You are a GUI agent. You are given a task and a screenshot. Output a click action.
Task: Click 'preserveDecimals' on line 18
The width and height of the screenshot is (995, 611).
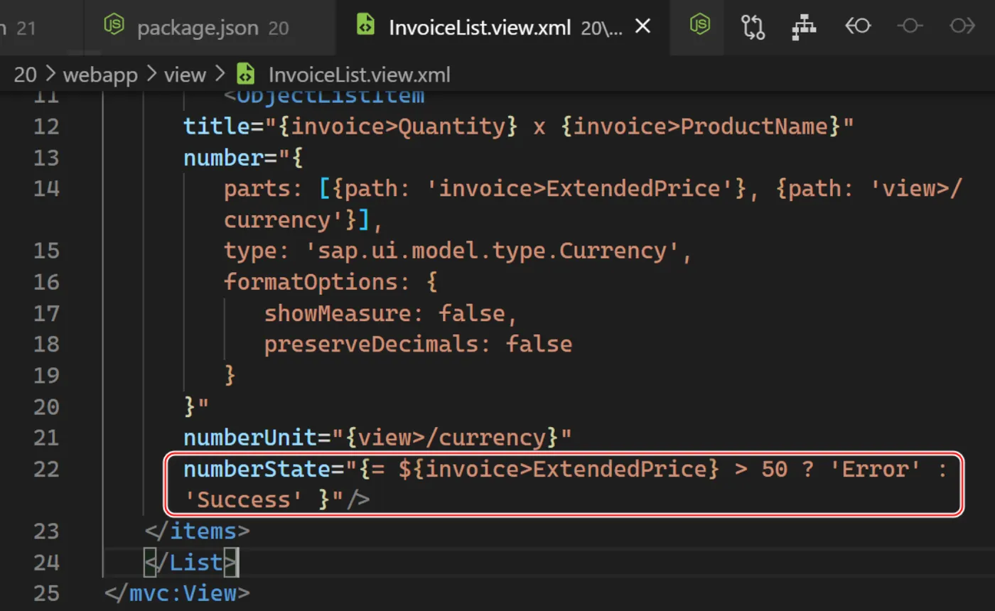[x=372, y=345]
